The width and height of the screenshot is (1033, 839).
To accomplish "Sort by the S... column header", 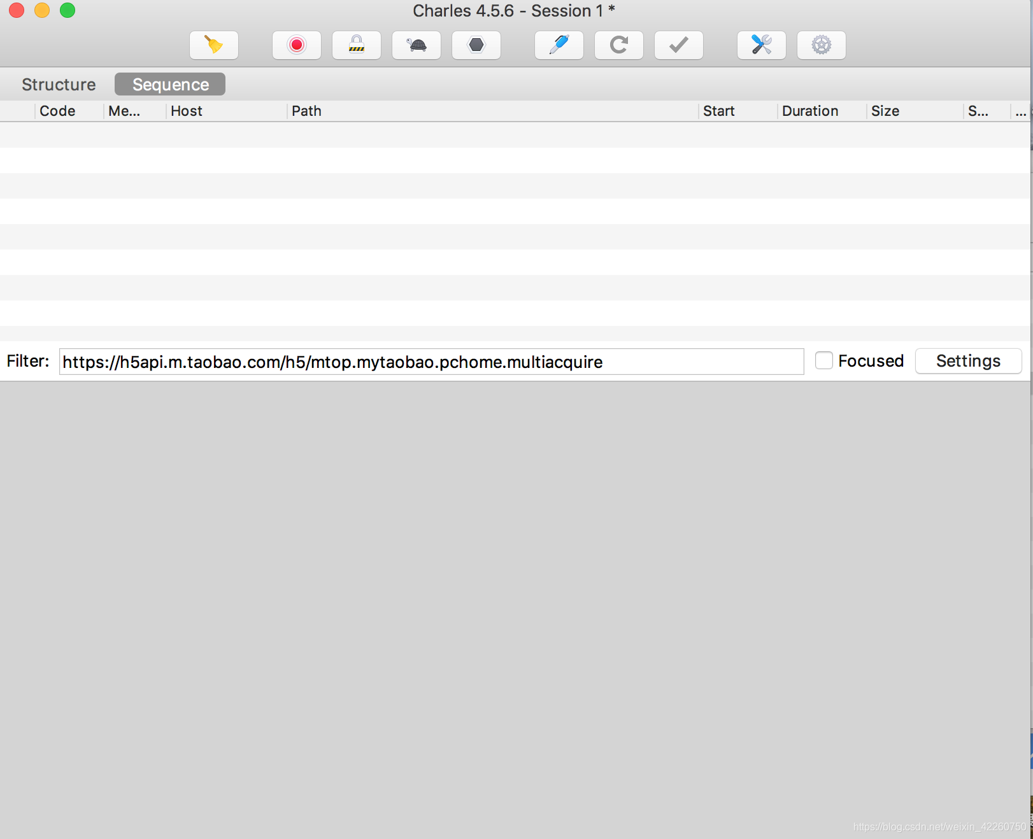I will click(987, 111).
